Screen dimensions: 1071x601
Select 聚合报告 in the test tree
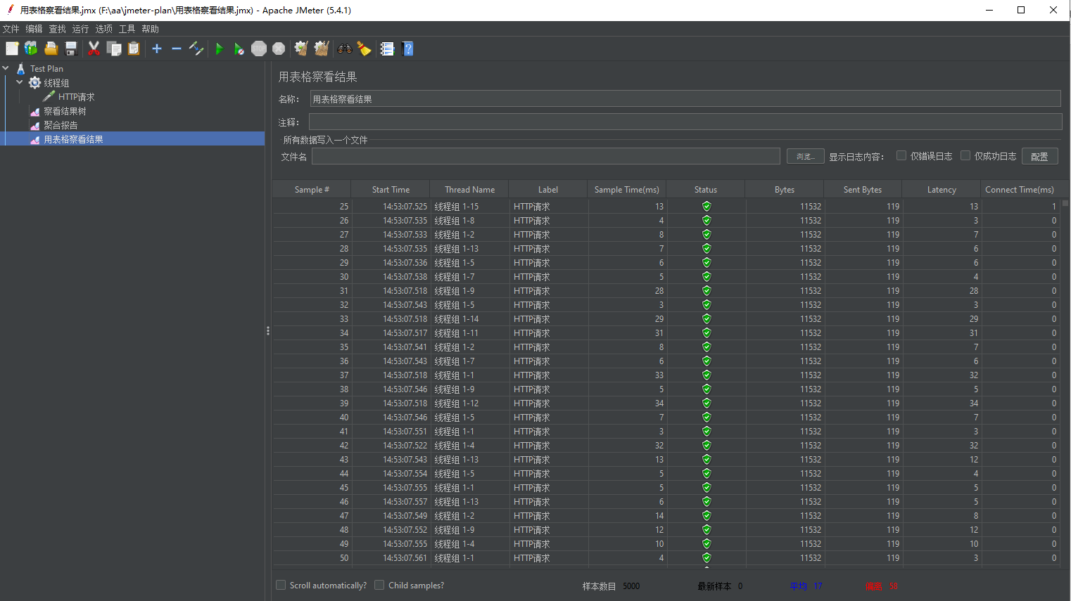(x=61, y=125)
